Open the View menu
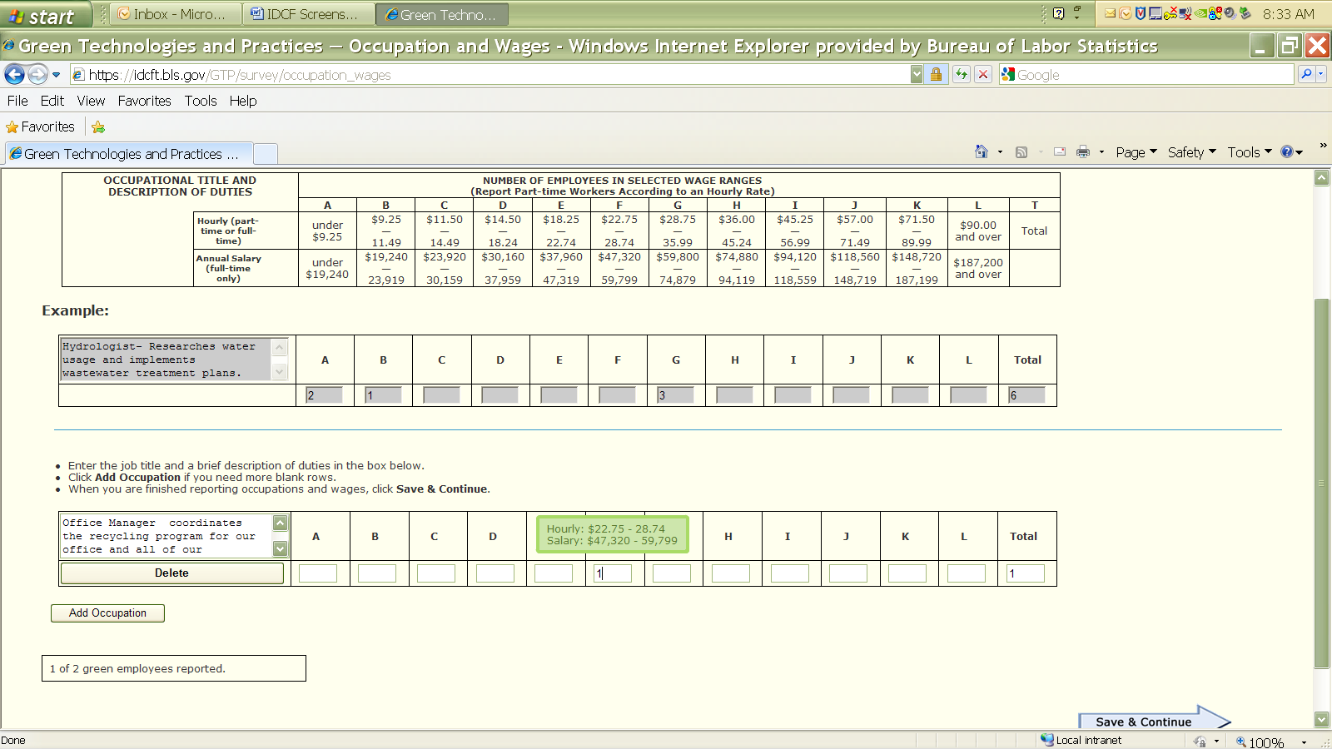The width and height of the screenshot is (1332, 749). 91,101
